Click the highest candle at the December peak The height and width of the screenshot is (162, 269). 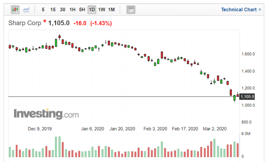(x=59, y=37)
